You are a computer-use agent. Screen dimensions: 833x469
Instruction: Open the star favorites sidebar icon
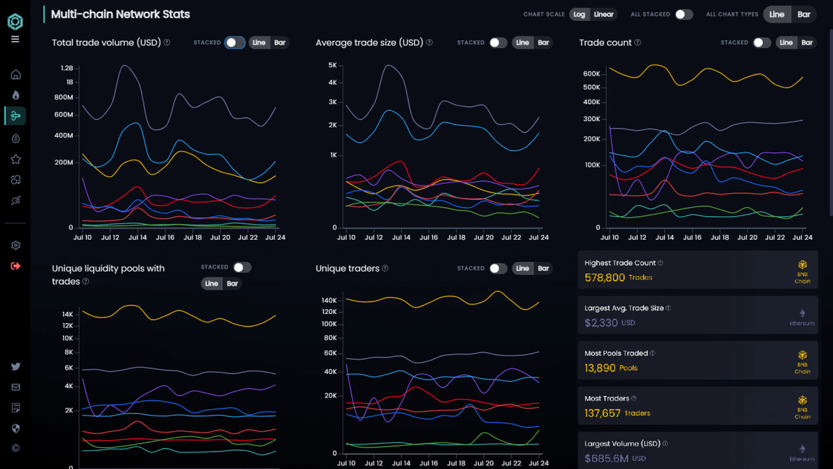[x=15, y=159]
